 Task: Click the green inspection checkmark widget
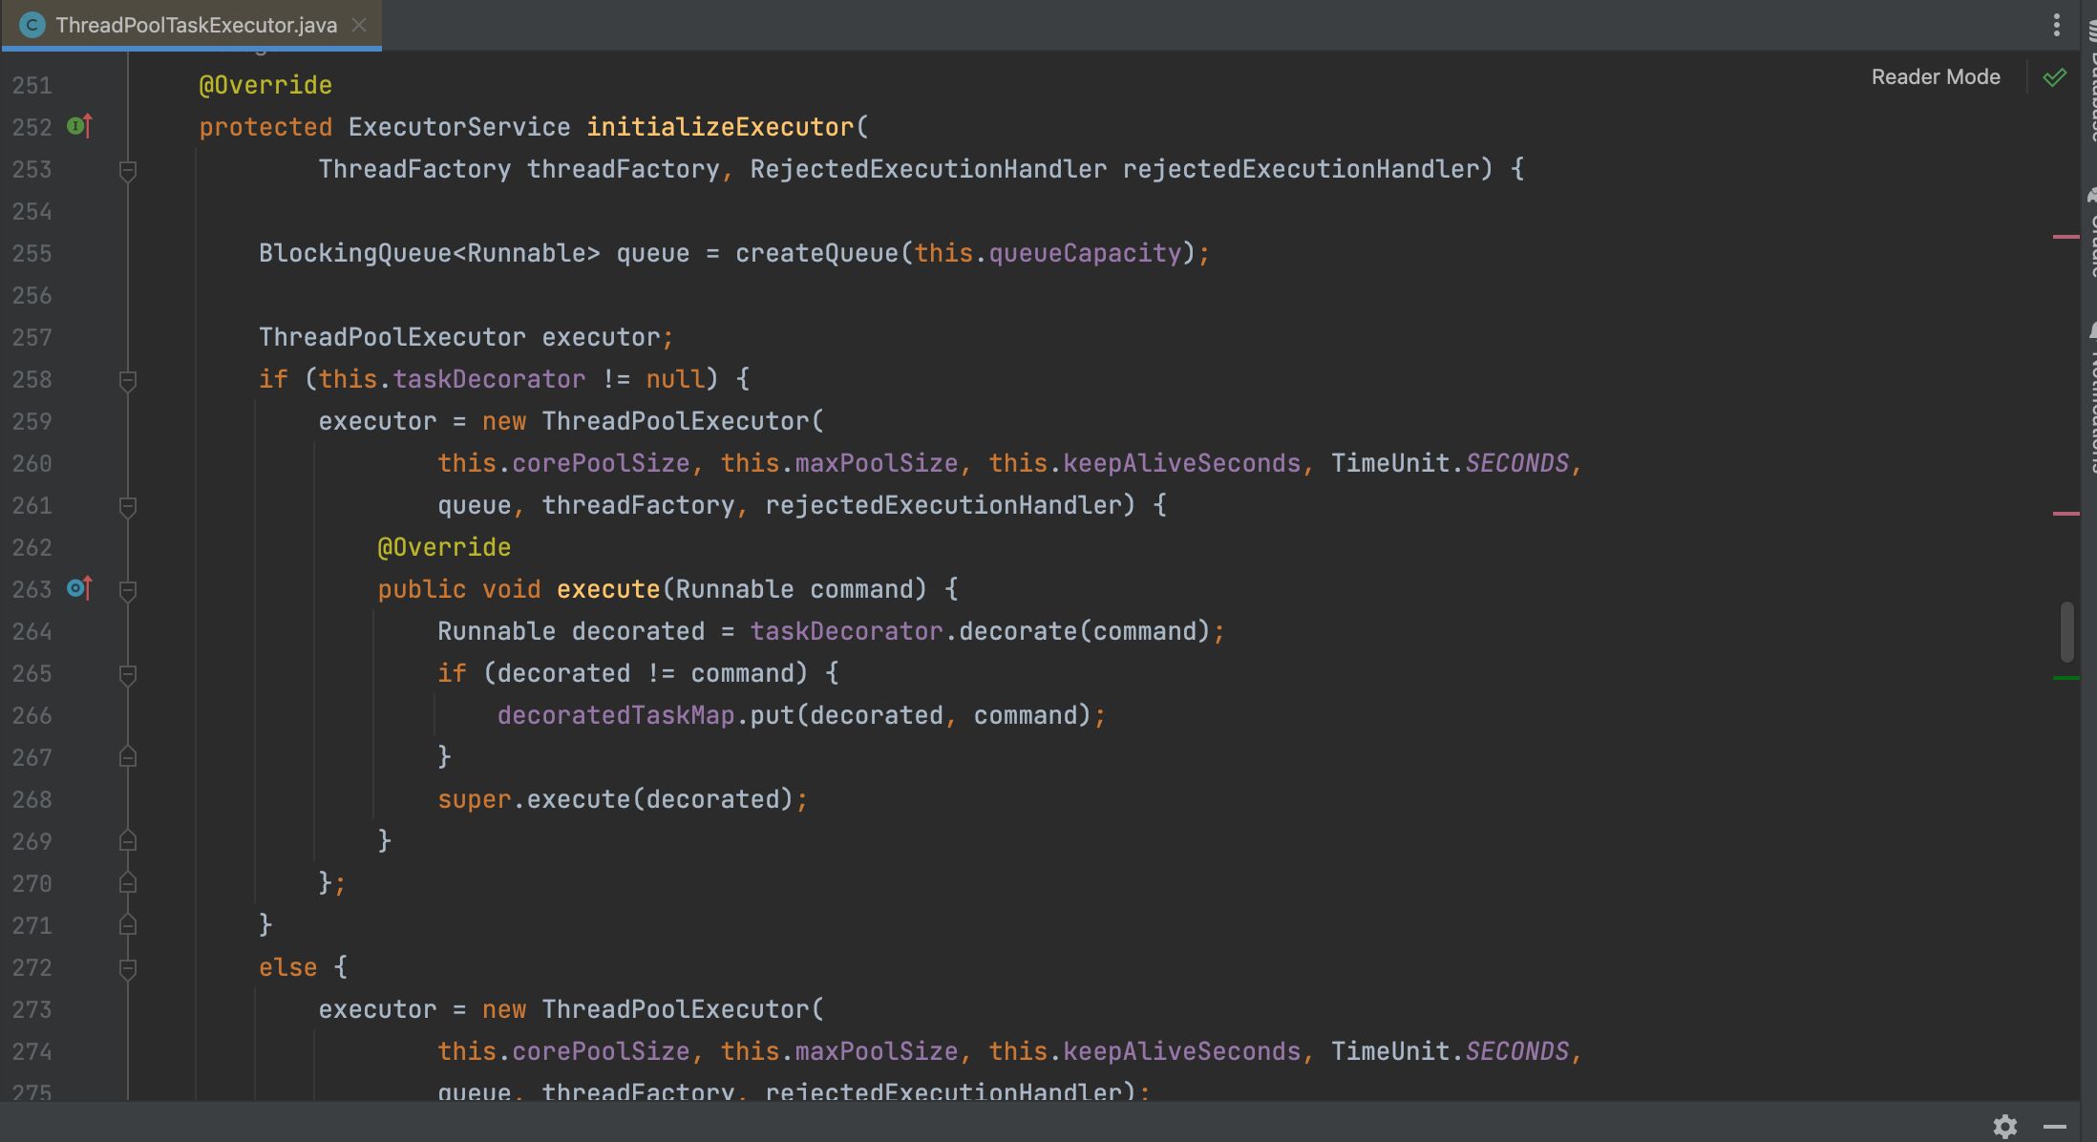pyautogui.click(x=2054, y=77)
